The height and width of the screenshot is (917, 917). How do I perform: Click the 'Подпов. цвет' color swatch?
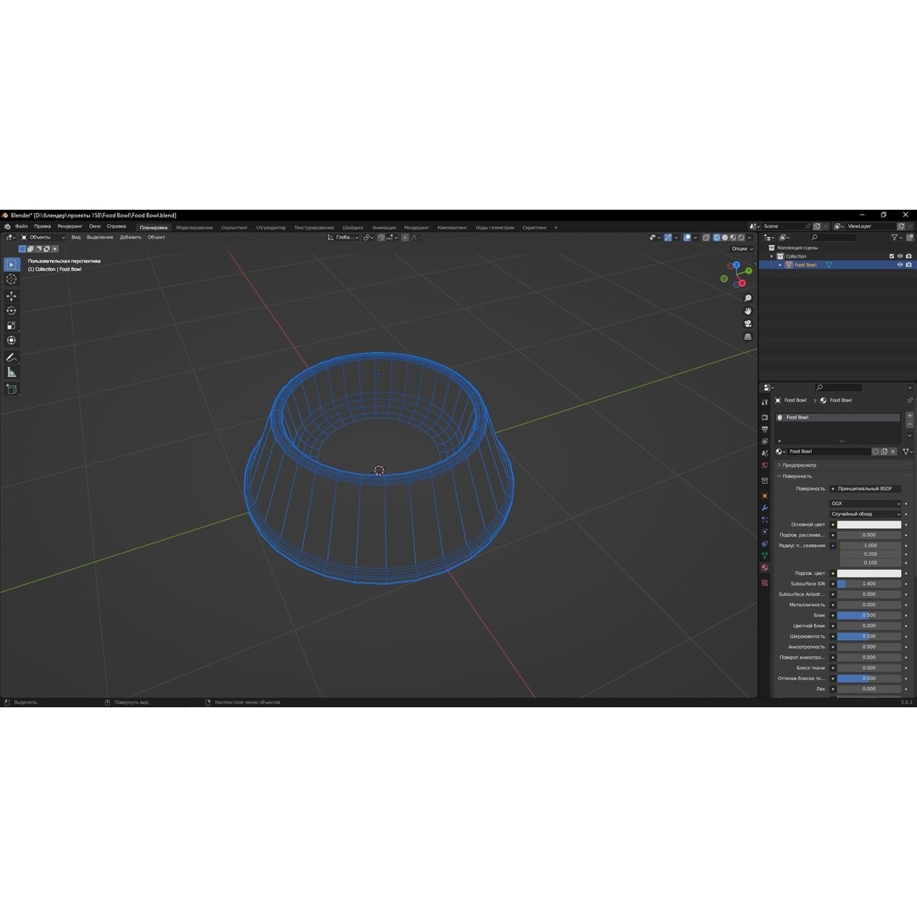(x=869, y=573)
